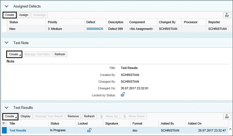
Task: Click the select-all icon in Test Results table header
Action: (x=4, y=123)
